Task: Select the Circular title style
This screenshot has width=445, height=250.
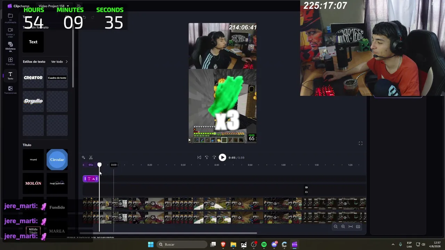Action: click(57, 160)
